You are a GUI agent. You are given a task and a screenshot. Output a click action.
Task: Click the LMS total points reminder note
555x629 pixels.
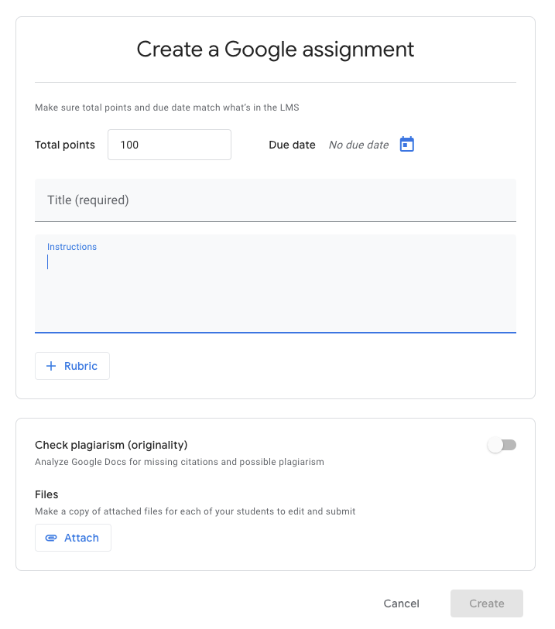[x=166, y=108]
